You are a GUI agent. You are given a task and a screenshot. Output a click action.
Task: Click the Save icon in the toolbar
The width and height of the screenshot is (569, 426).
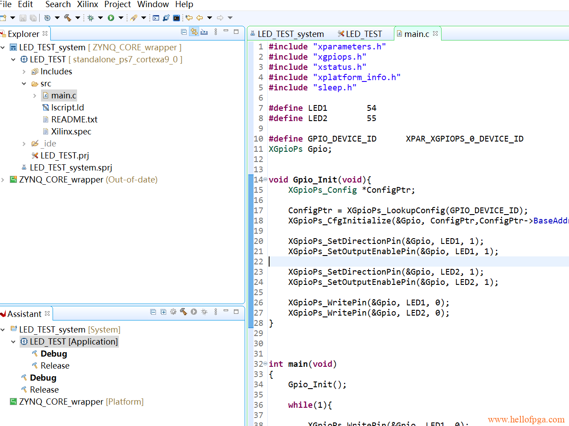(23, 18)
